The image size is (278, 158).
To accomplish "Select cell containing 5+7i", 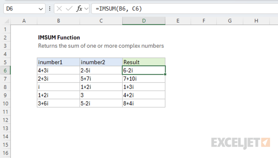I will [x=101, y=79].
